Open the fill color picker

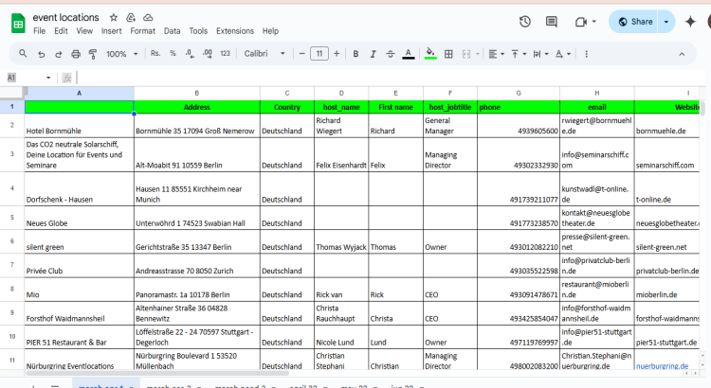click(x=430, y=54)
